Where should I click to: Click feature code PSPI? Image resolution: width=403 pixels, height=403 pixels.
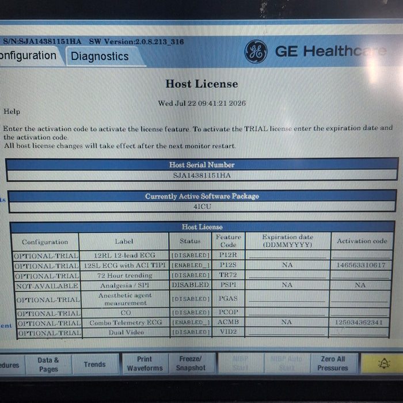click(228, 284)
